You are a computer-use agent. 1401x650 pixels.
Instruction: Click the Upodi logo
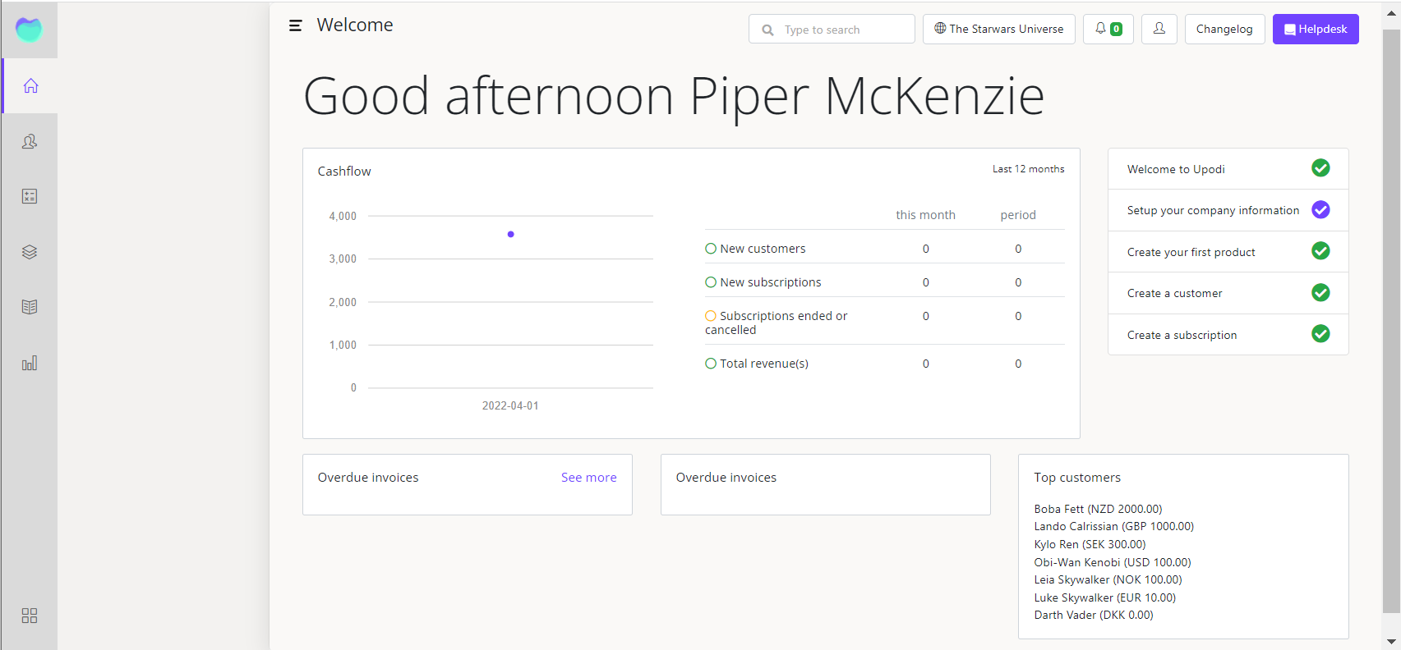coord(29,30)
